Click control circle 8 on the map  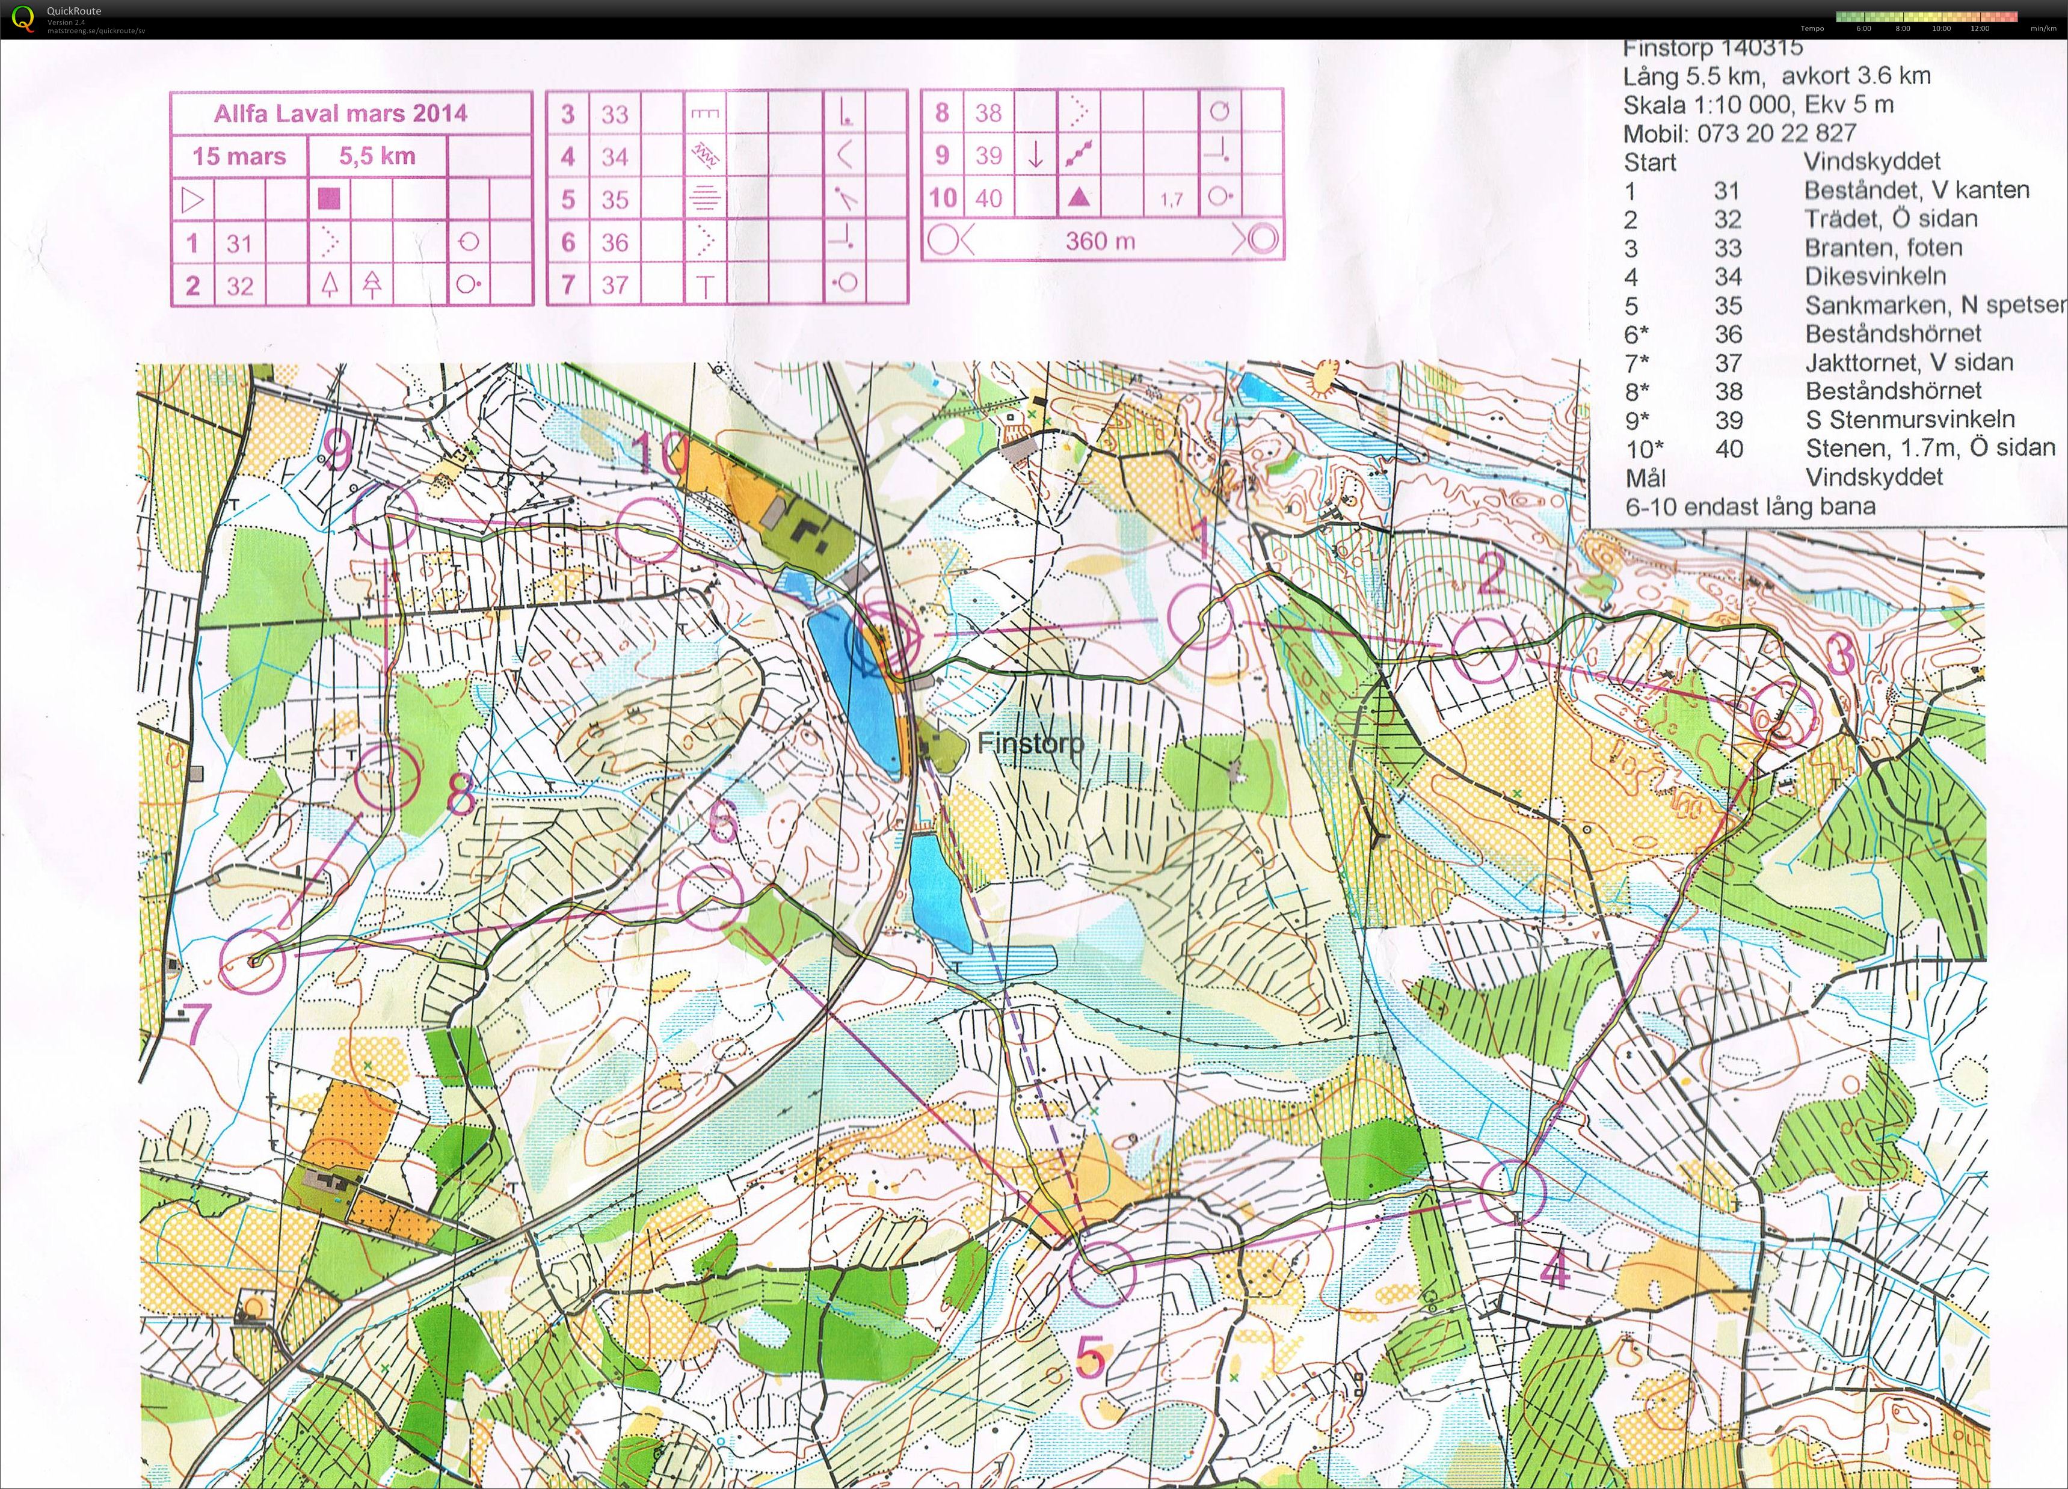pos(387,777)
